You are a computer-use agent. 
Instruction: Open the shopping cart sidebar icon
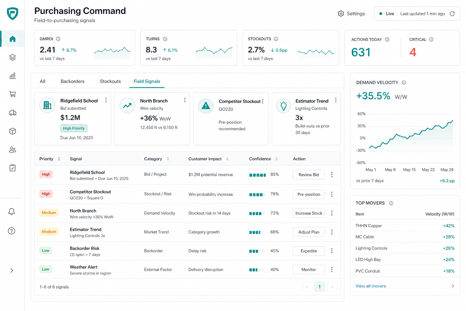coord(12,94)
